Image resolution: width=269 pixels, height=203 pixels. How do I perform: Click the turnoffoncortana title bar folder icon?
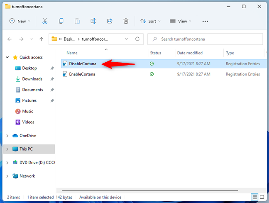tap(8, 7)
